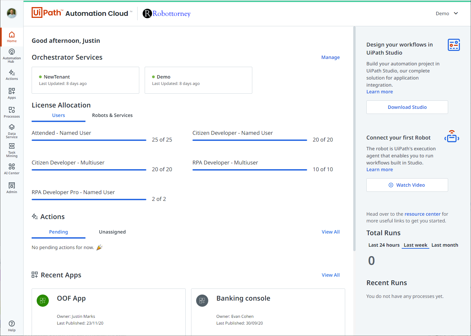The height and width of the screenshot is (336, 471).
Task: Click the Actions section lightning icon
Action: [35, 216]
